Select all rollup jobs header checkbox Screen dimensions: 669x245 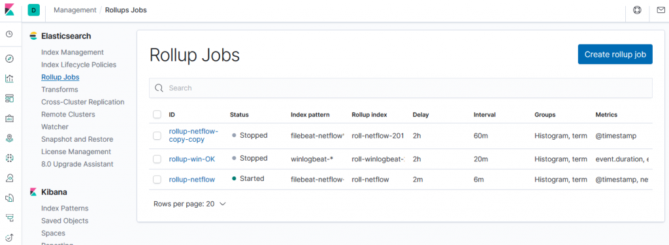click(157, 114)
